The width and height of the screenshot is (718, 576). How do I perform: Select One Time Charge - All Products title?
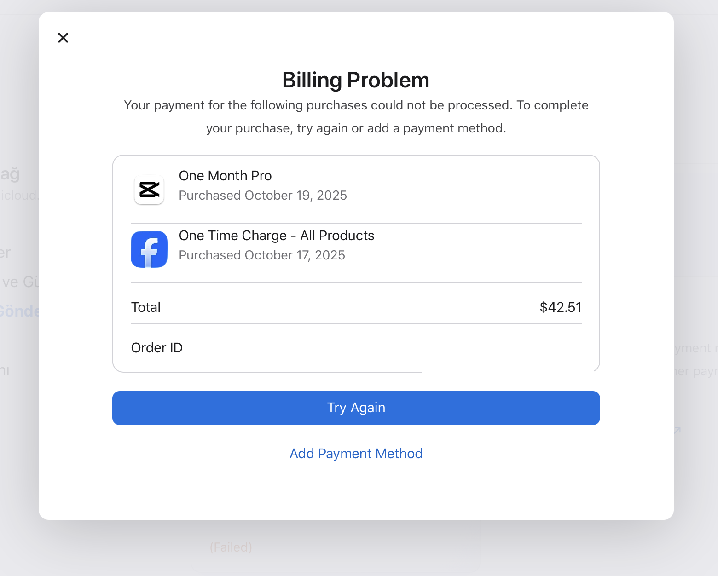[276, 236]
